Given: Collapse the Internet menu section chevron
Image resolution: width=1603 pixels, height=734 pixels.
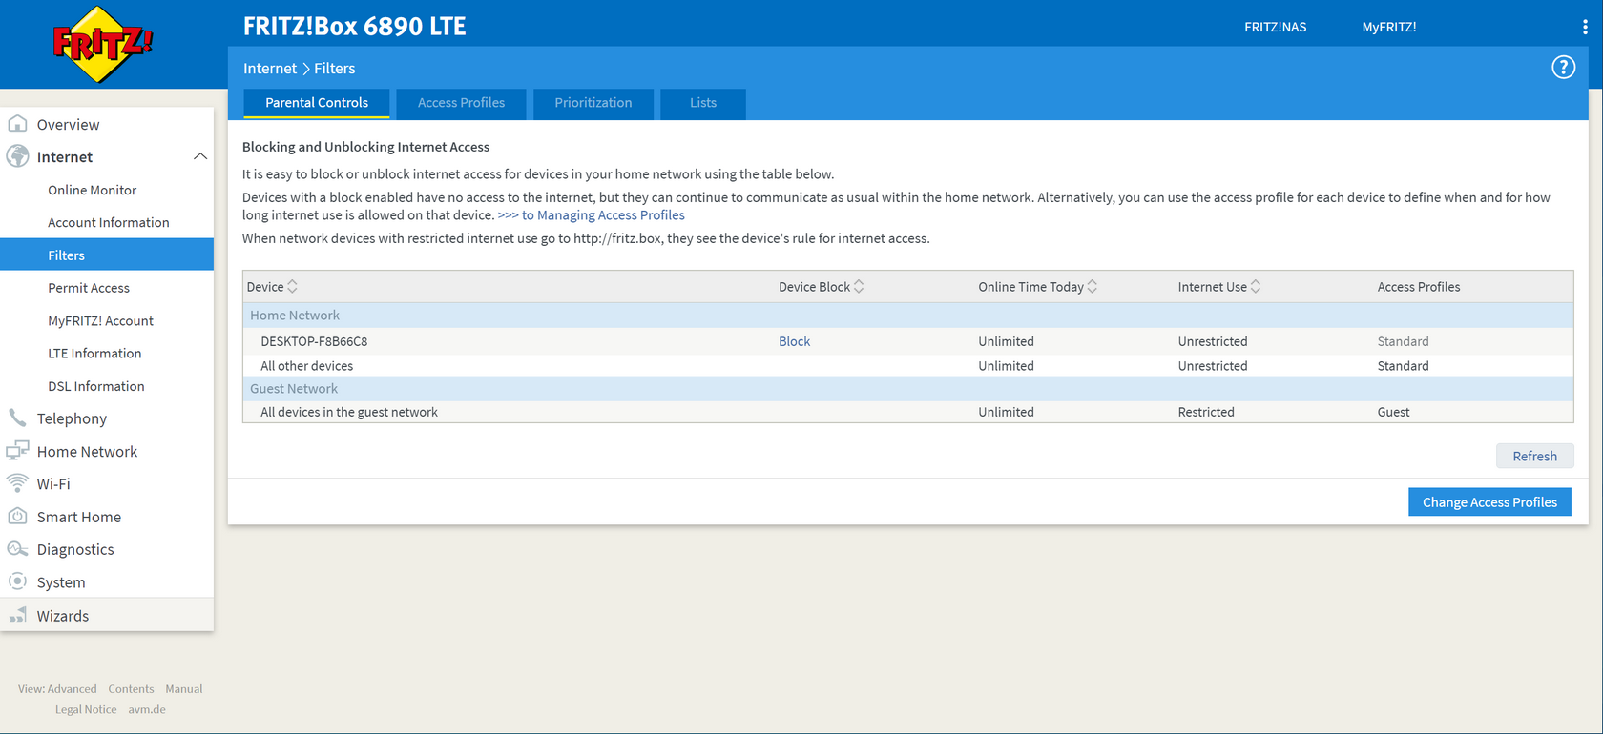Looking at the screenshot, I should pyautogui.click(x=200, y=156).
